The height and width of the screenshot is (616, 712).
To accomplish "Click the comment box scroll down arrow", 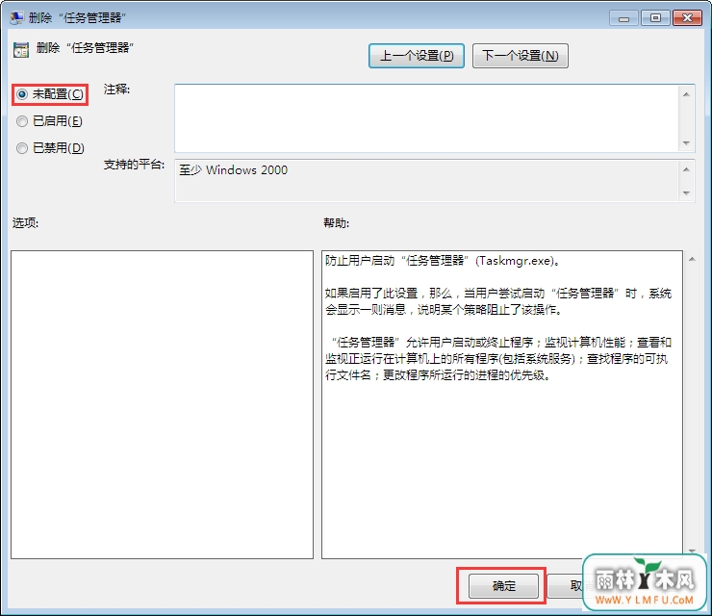I will pyautogui.click(x=686, y=143).
